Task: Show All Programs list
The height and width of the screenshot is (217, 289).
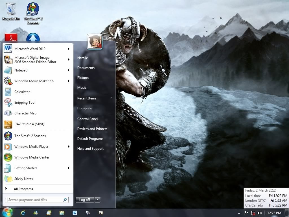Action: point(23,189)
